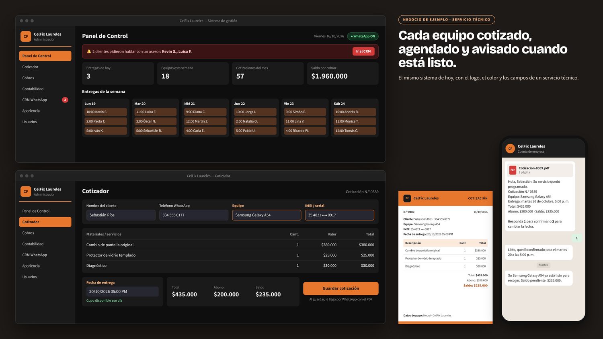Viewport: 603px width, 339px height.
Task: Click the Entregas de hoy card
Action: point(118,74)
